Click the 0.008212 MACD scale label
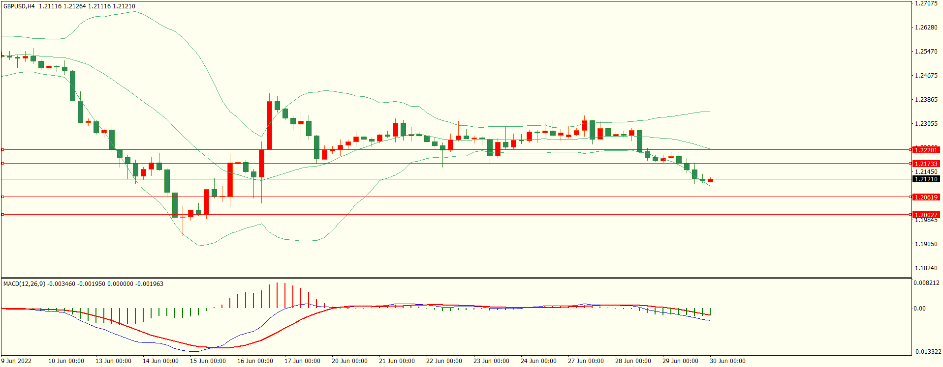Image resolution: width=943 pixels, height=367 pixels. [x=926, y=283]
